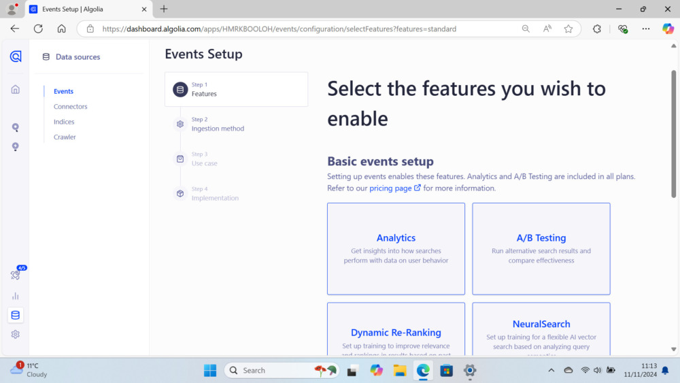Open the Settings gear in the Algolia sidebar
This screenshot has width=680, height=383.
click(16, 335)
